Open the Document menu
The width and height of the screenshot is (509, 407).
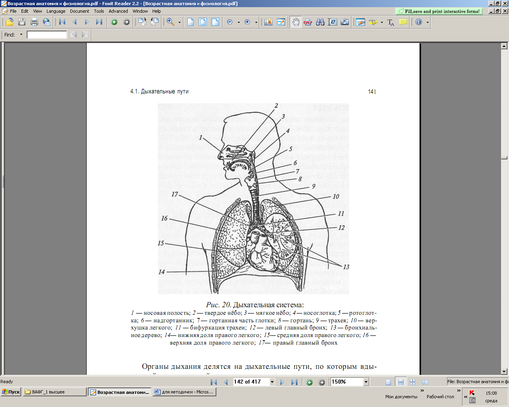(80, 11)
